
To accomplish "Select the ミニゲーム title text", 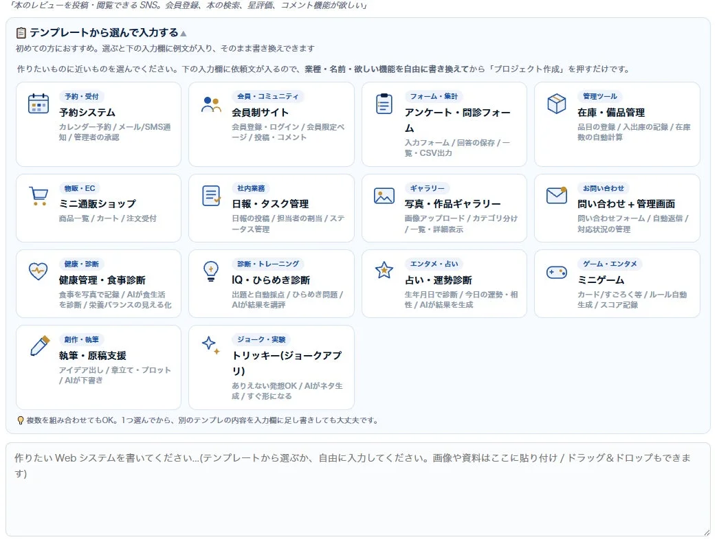I will (601, 280).
